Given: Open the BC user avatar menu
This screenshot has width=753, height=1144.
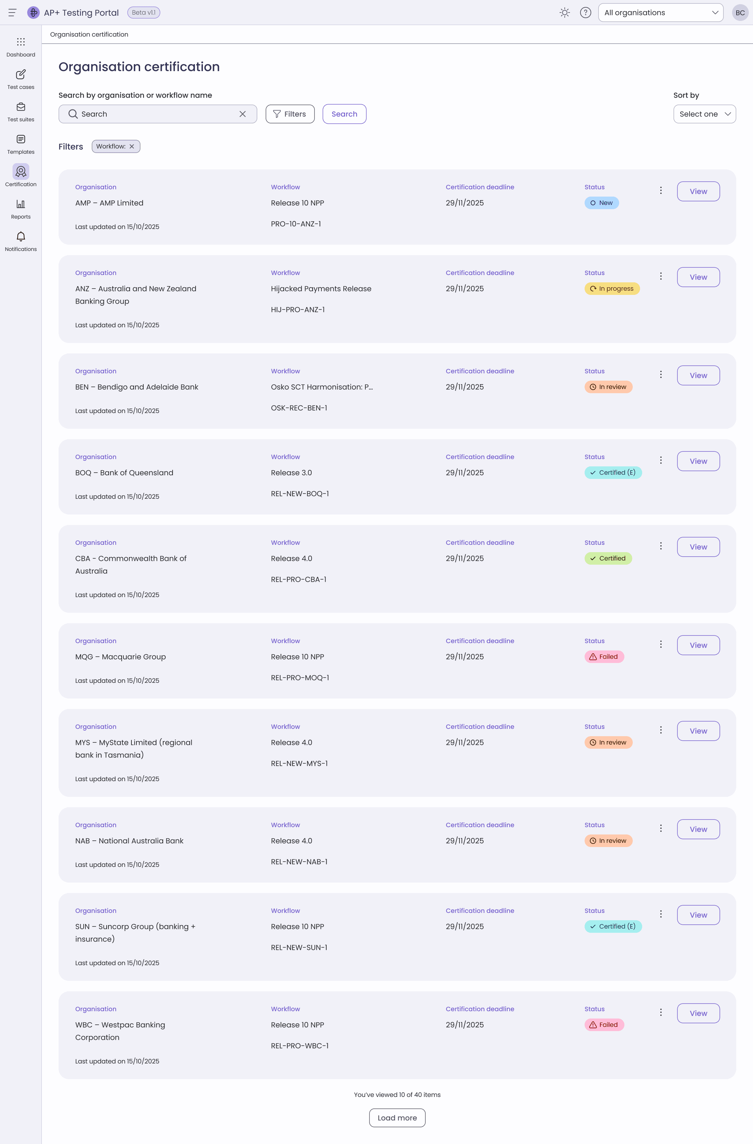Looking at the screenshot, I should [x=740, y=13].
